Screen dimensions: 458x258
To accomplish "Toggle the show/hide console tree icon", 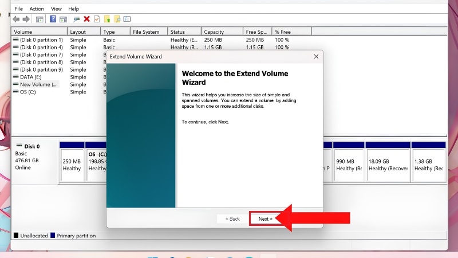I will click(40, 19).
